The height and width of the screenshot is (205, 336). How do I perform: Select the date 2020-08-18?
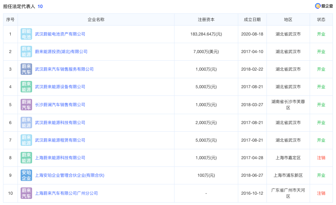coord(252,34)
